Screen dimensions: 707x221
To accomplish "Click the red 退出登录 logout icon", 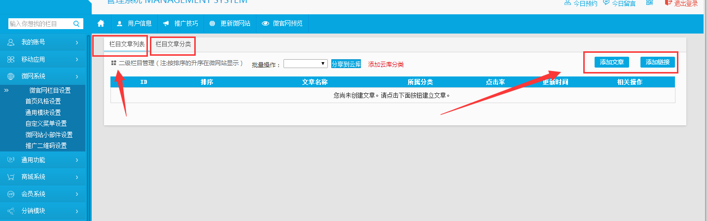I will (668, 3).
